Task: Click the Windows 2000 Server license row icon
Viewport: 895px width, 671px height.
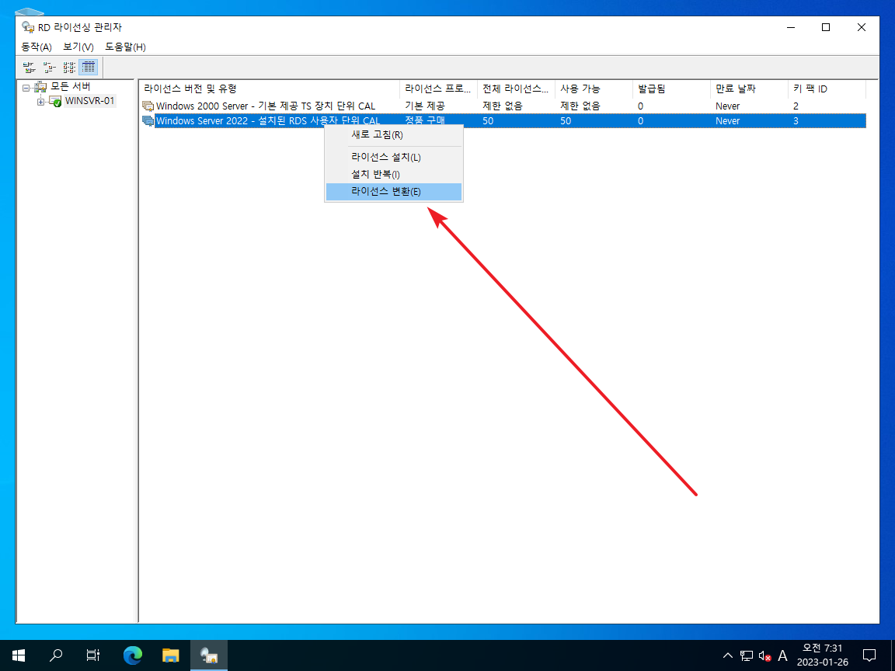Action: click(x=148, y=106)
